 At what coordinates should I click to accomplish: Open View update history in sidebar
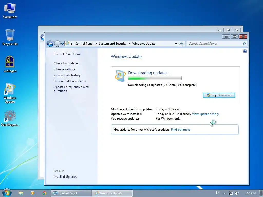67,75
